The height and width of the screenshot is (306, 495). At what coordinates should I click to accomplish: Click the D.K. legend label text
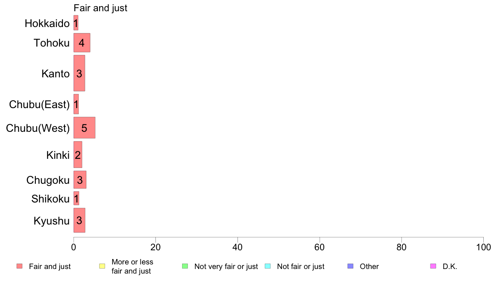tap(450, 267)
